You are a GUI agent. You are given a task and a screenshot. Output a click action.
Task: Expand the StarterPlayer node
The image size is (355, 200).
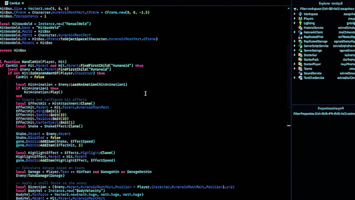(x=295, y=64)
